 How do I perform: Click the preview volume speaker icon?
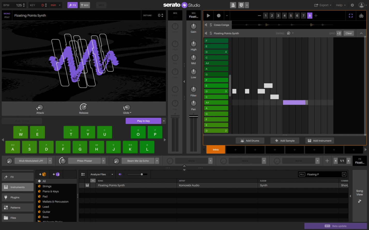tap(120, 174)
